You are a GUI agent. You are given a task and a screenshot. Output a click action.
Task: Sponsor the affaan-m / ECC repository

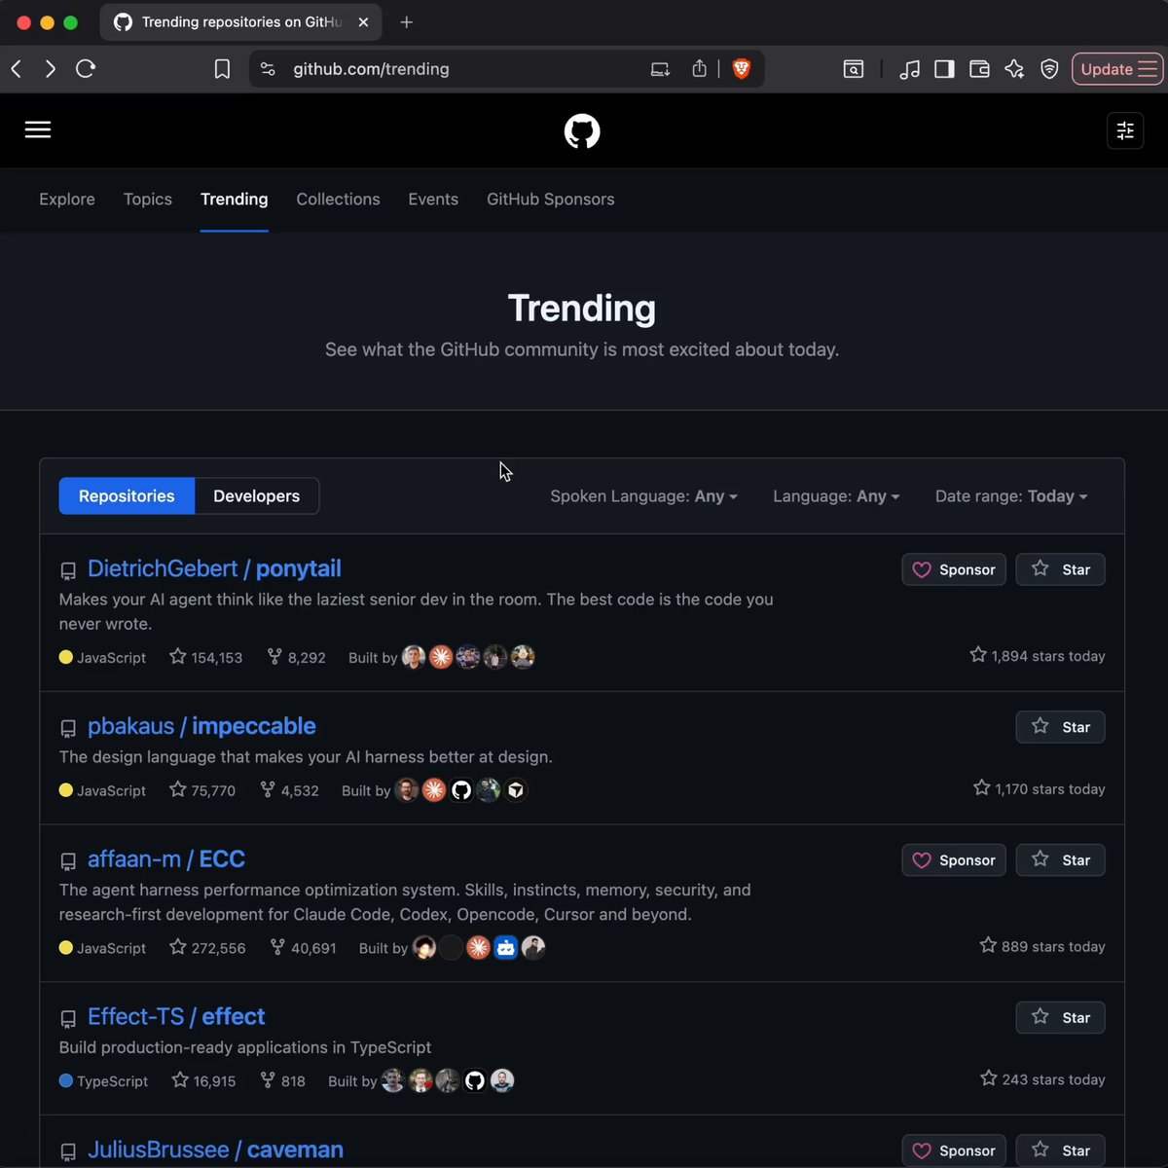click(x=954, y=860)
